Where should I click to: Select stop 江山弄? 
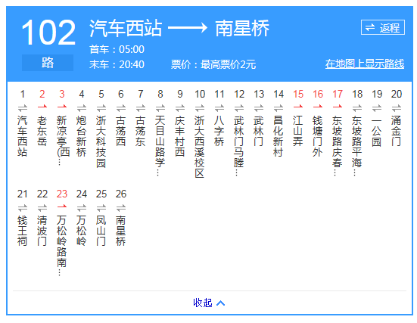298,131
